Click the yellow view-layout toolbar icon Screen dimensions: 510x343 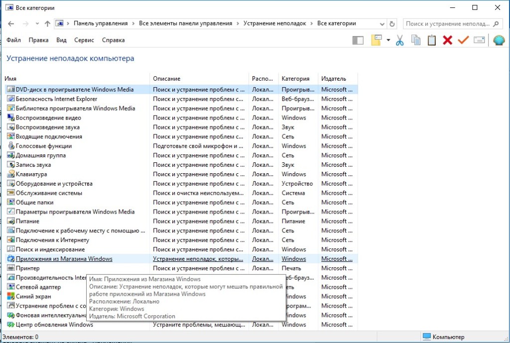pos(376,40)
